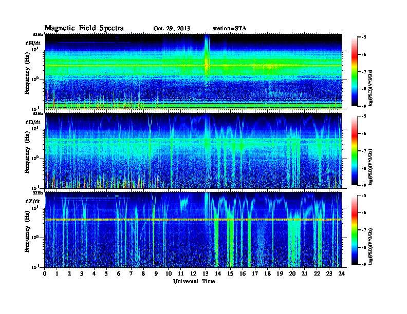Click the "station=STA" label
The width and height of the screenshot is (407, 314).
[229, 28]
